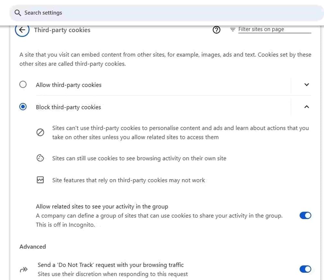This screenshot has width=324, height=280.
Task: Select the Block third-party cookies radio button
Action: click(x=23, y=107)
